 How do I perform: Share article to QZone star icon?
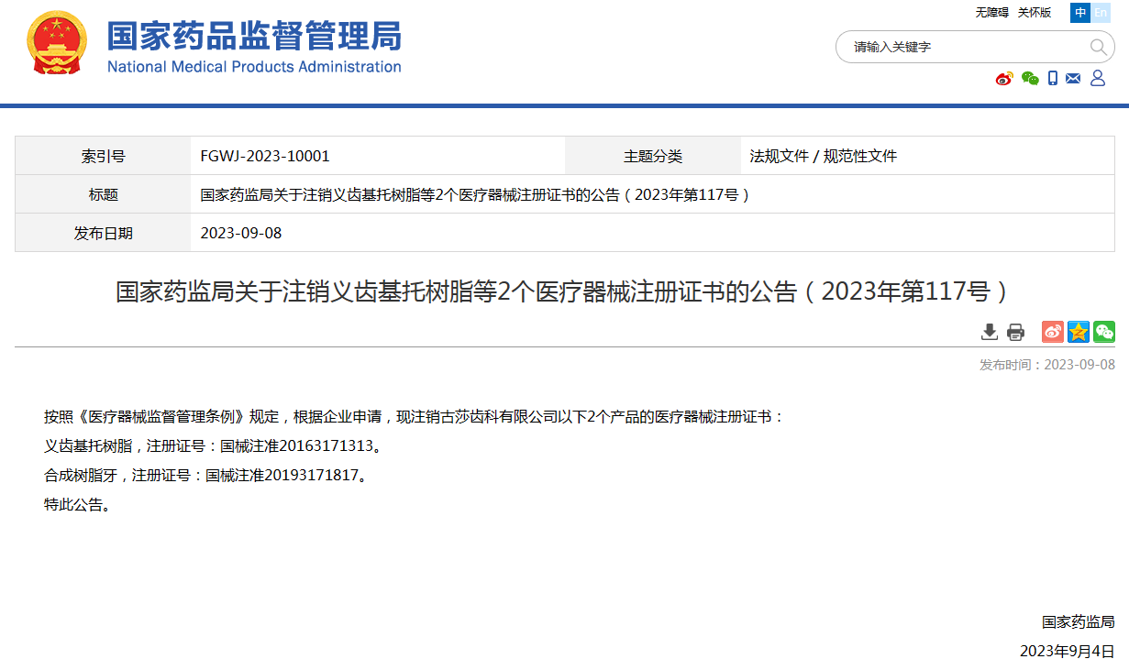click(1079, 332)
